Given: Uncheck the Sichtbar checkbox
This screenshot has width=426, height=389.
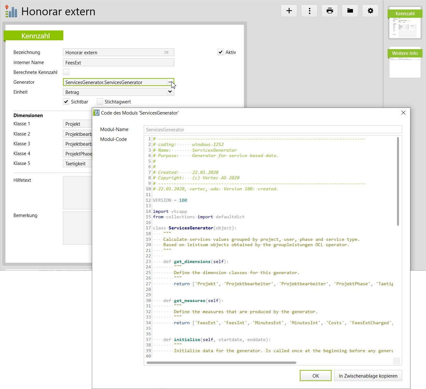Looking at the screenshot, I should pos(66,102).
